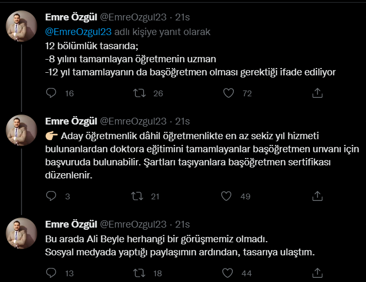Like the tweet with 44 likes

pos(228,273)
